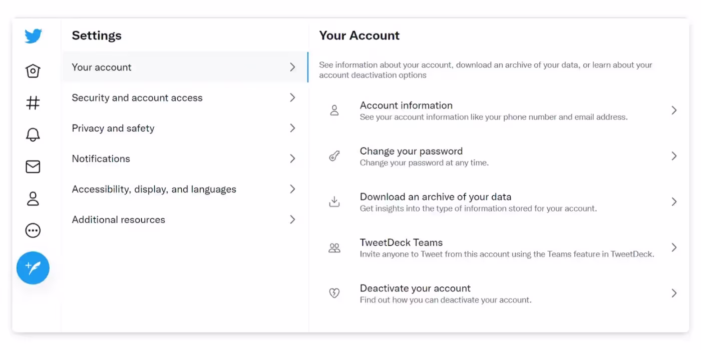Click chevron next to Additional resources
This screenshot has height=350, width=701.
click(292, 219)
